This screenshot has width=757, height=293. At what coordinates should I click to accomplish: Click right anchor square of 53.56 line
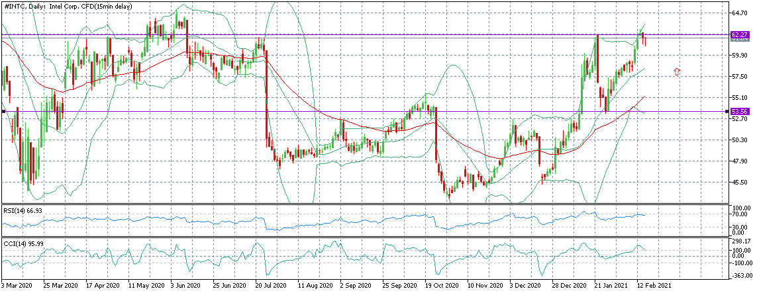[728, 111]
